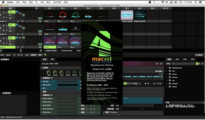Select the Layer 3 label
205x120 pixels.
[8, 21]
